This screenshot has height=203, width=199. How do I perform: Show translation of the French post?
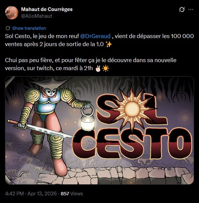[x=29, y=28]
